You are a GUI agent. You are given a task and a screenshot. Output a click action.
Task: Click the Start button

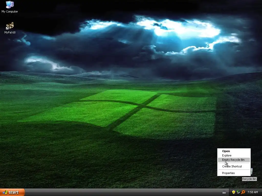(12, 192)
